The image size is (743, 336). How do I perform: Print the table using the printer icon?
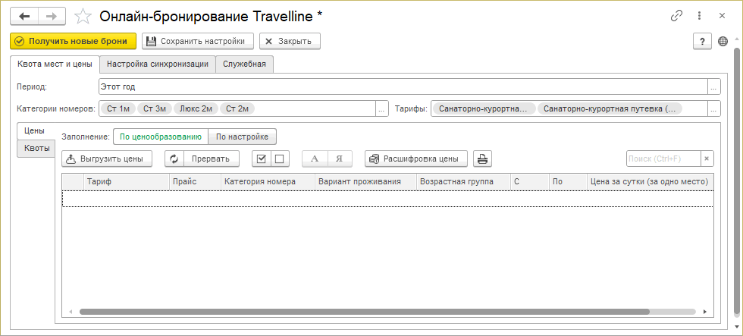482,159
